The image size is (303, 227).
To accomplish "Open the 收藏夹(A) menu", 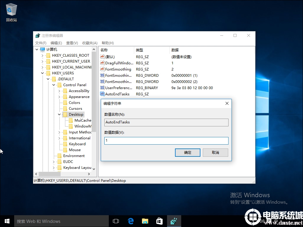I will (90, 43).
